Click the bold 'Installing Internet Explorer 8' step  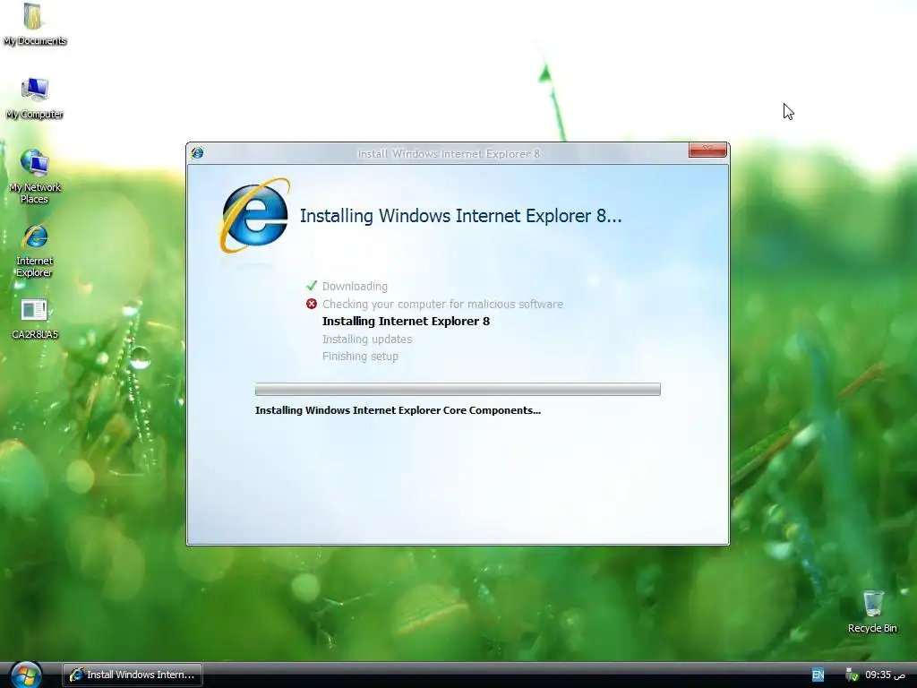406,322
